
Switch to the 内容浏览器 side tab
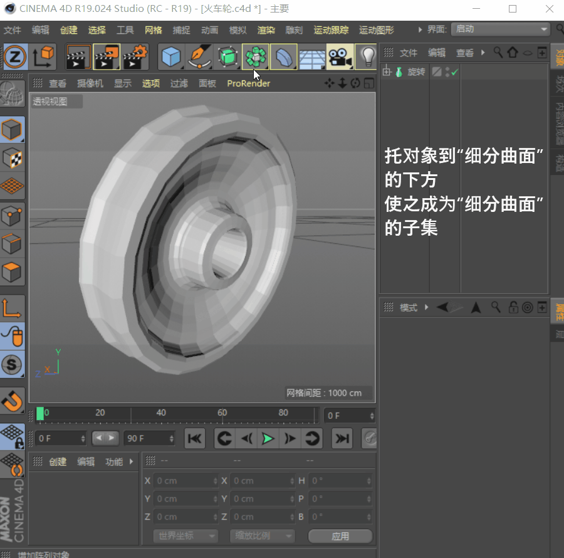tap(557, 123)
